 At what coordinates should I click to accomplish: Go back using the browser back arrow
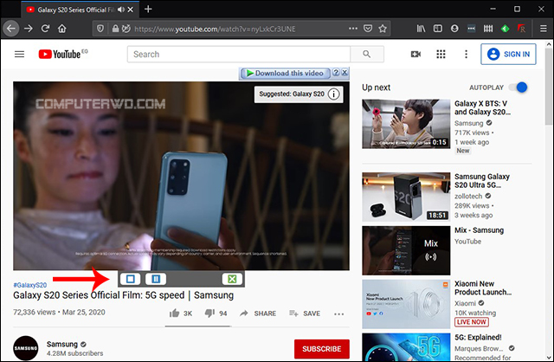(11, 29)
